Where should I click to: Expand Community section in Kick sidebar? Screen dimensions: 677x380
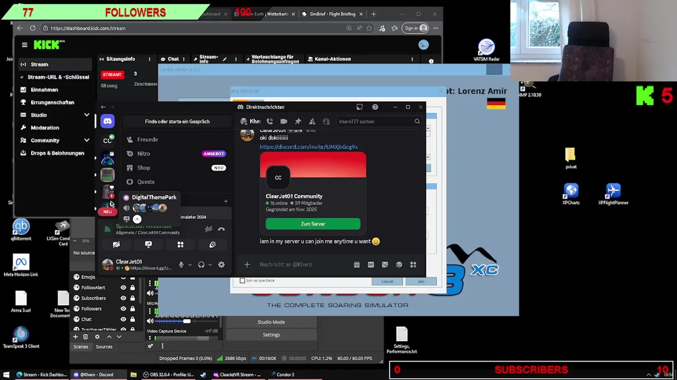click(x=87, y=140)
